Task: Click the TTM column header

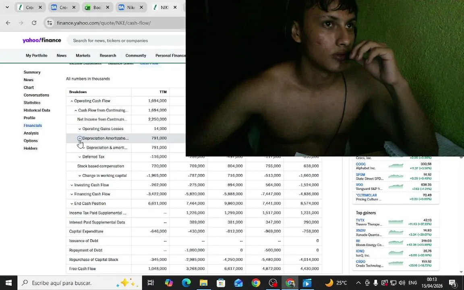Action: point(163,92)
